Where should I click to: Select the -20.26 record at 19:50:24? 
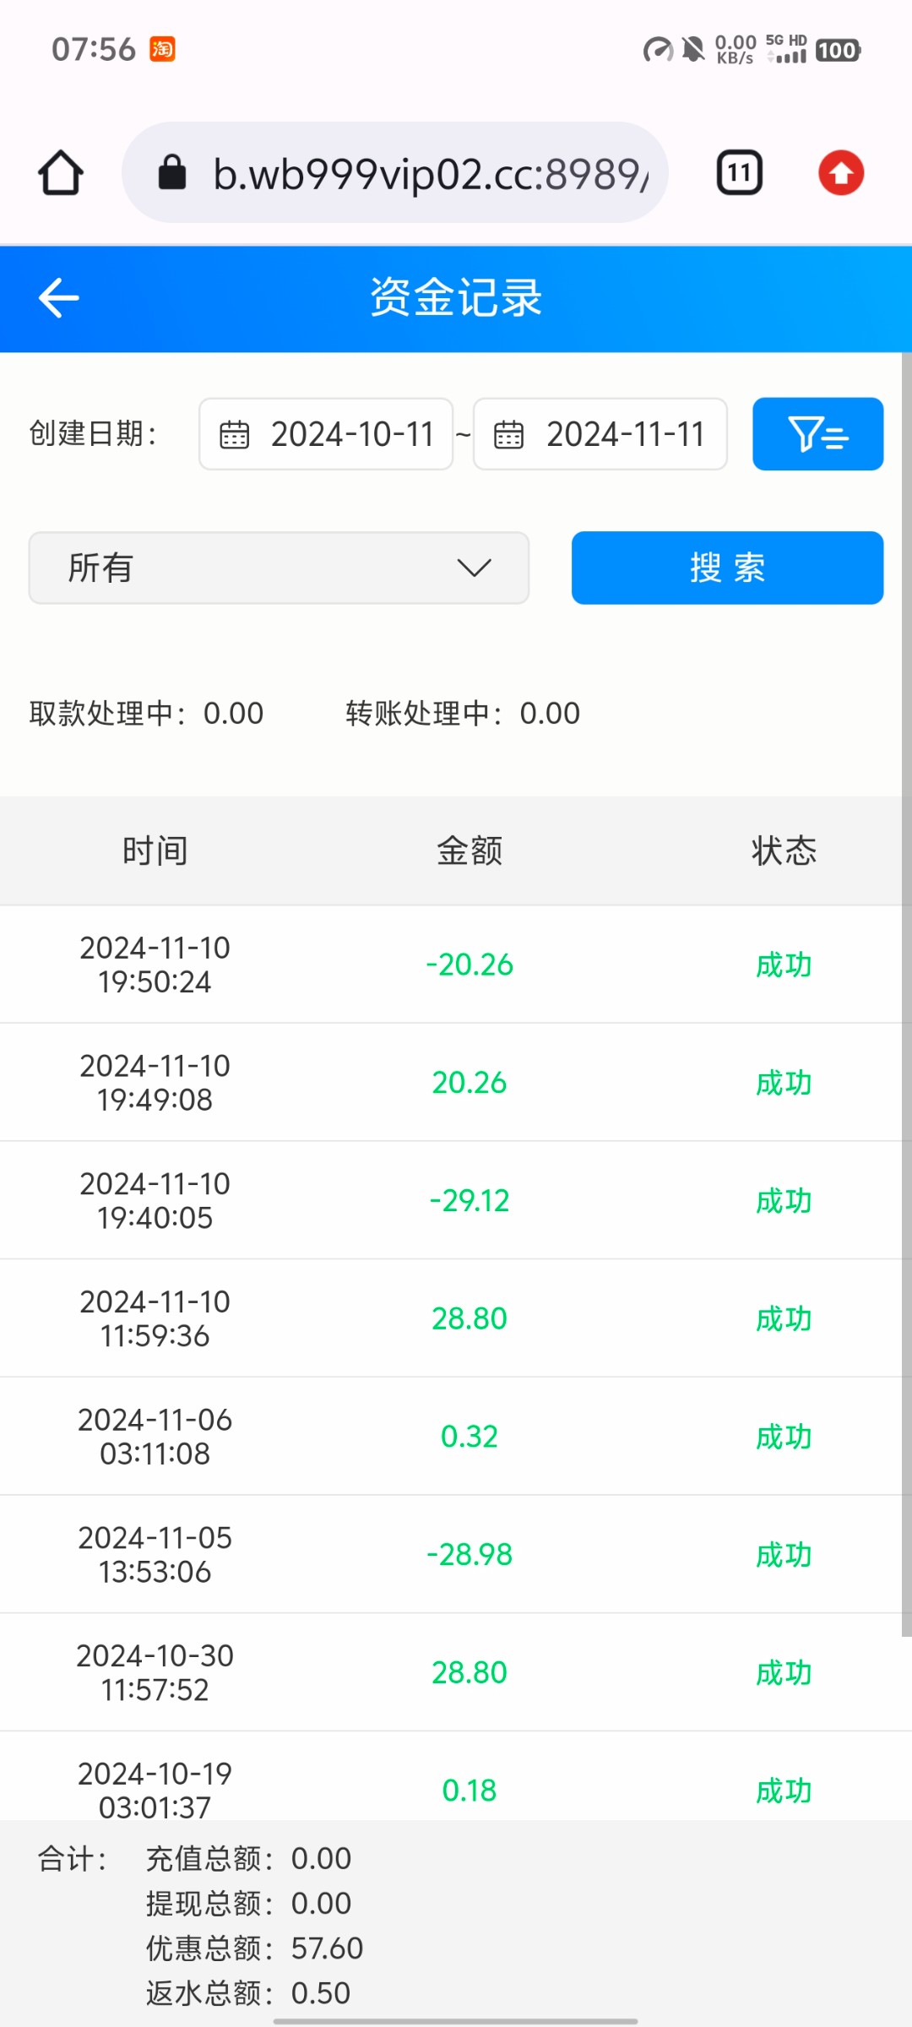coord(470,965)
